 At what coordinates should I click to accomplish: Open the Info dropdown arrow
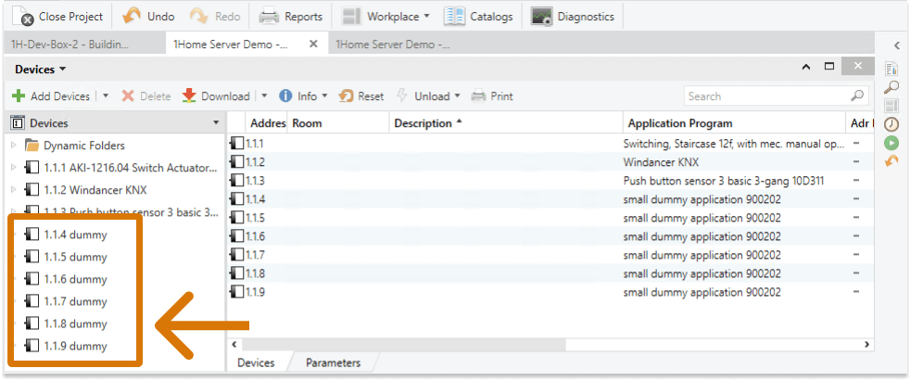point(323,96)
